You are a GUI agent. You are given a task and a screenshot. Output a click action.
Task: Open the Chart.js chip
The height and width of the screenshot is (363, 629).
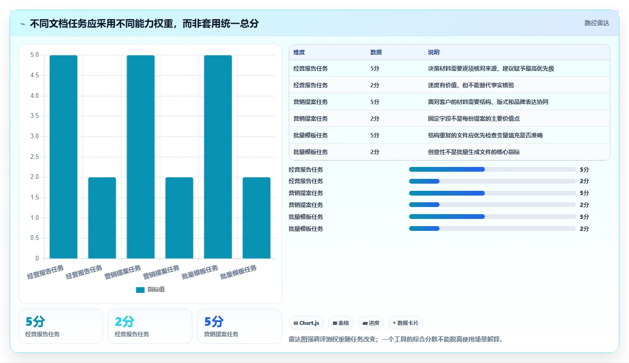pos(306,323)
